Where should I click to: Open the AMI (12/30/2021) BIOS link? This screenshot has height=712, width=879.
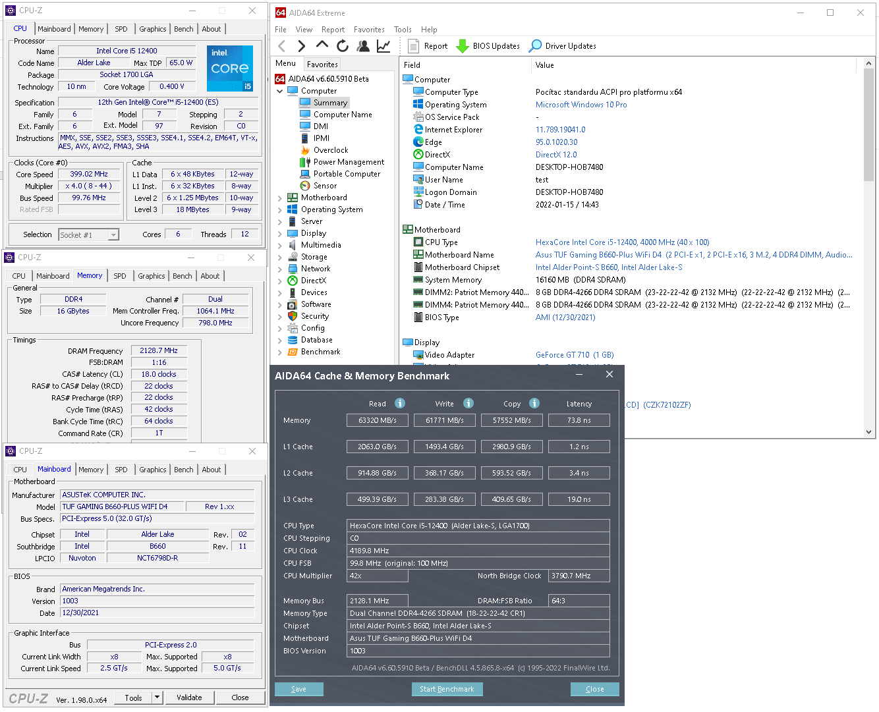565,317
